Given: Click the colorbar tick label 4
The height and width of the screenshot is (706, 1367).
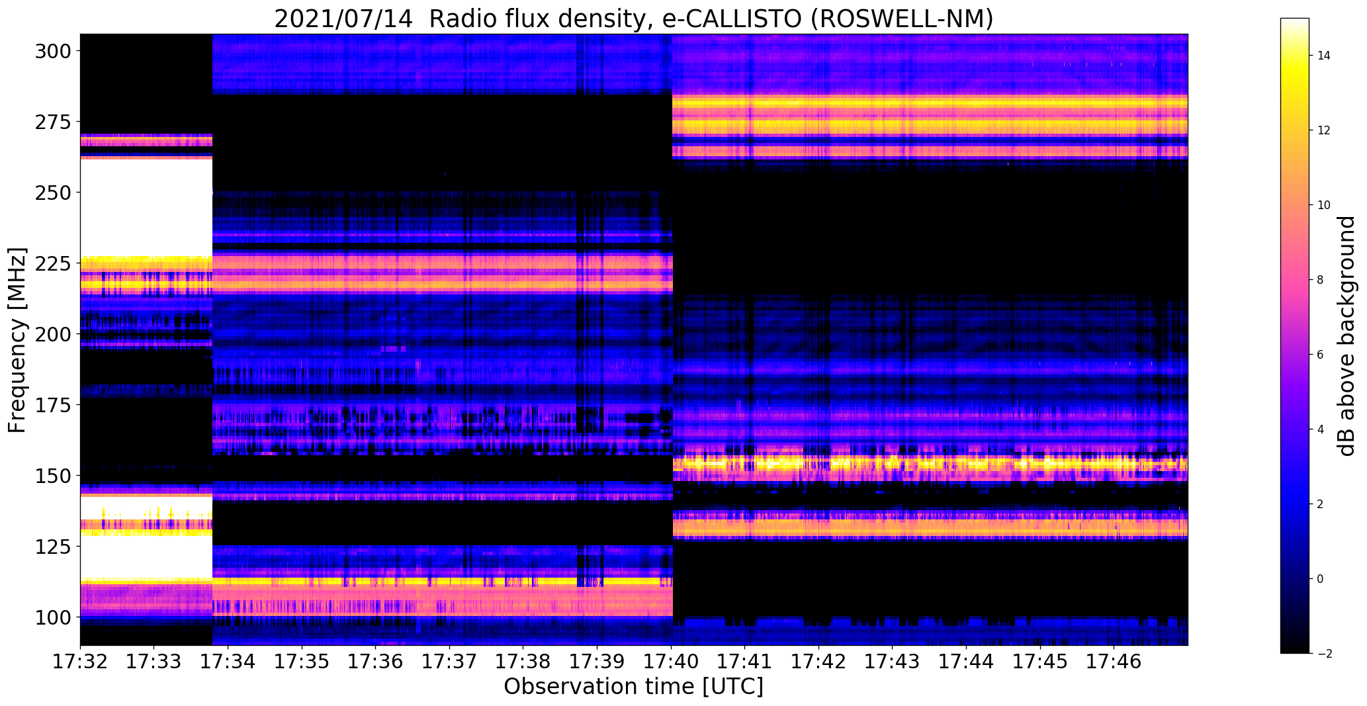Looking at the screenshot, I should pyautogui.click(x=1321, y=429).
